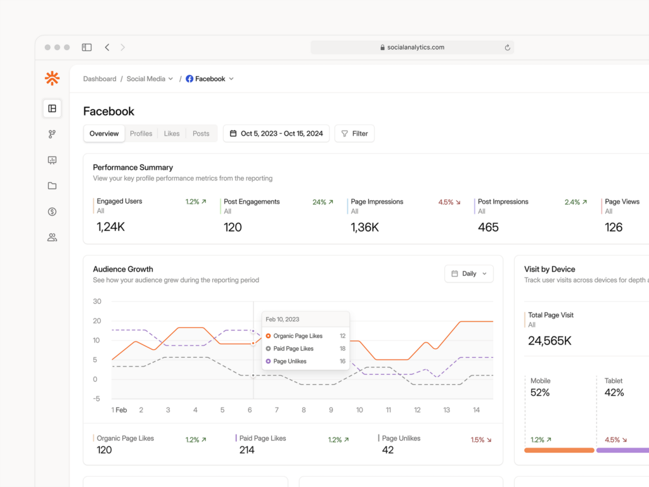Click the socialanalytics.com address bar
The image size is (649, 487).
coord(412,48)
